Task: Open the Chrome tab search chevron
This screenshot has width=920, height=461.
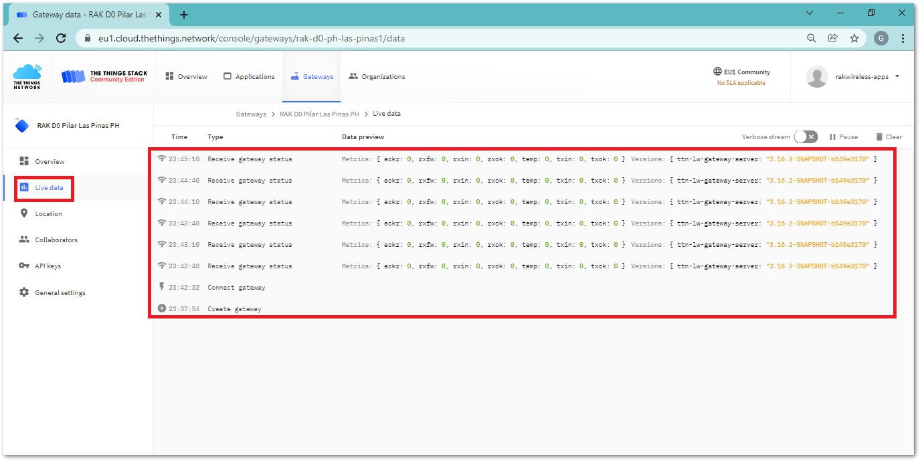Action: click(810, 13)
